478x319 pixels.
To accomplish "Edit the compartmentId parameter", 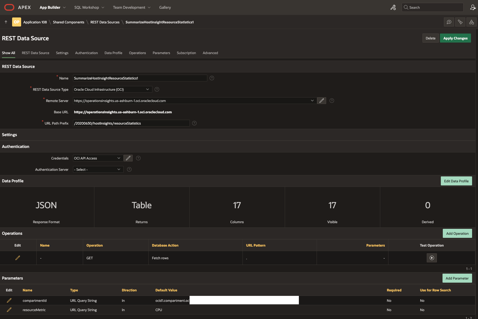I will [9, 300].
